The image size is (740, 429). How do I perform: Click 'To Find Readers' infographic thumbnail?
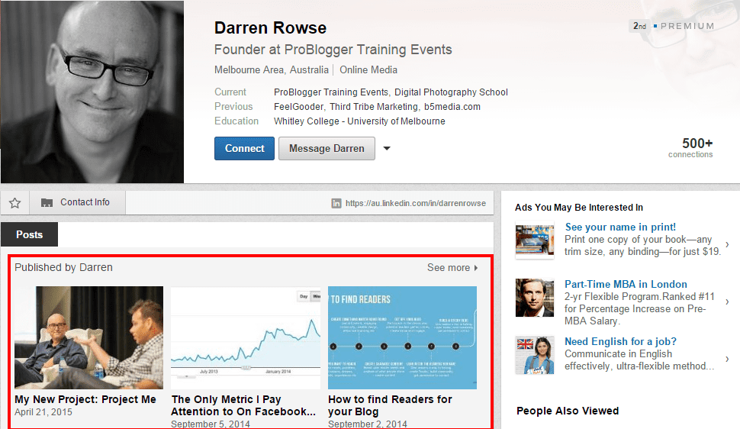403,337
